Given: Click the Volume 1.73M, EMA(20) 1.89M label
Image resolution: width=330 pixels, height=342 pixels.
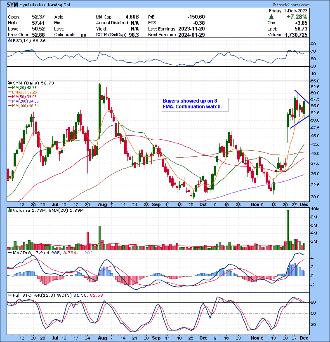Looking at the screenshot, I should click(48, 211).
